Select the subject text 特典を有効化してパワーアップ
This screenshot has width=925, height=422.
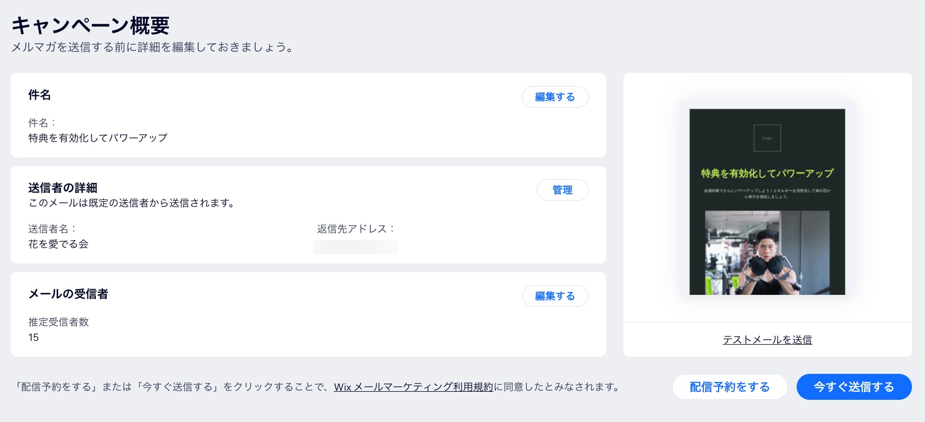97,138
